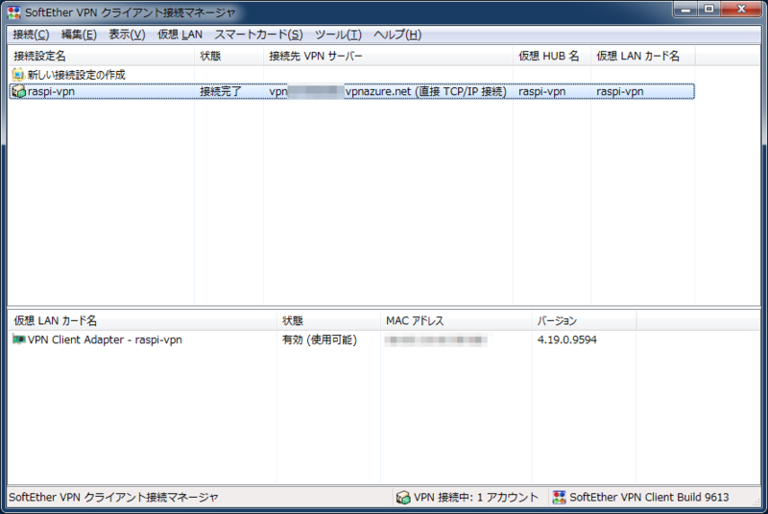Click the VPN 接続中 status bar icon
This screenshot has height=514, width=768.
tap(403, 498)
